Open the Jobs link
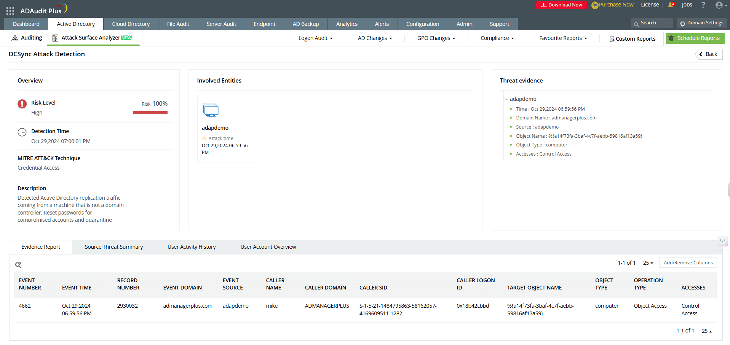 coord(687,5)
